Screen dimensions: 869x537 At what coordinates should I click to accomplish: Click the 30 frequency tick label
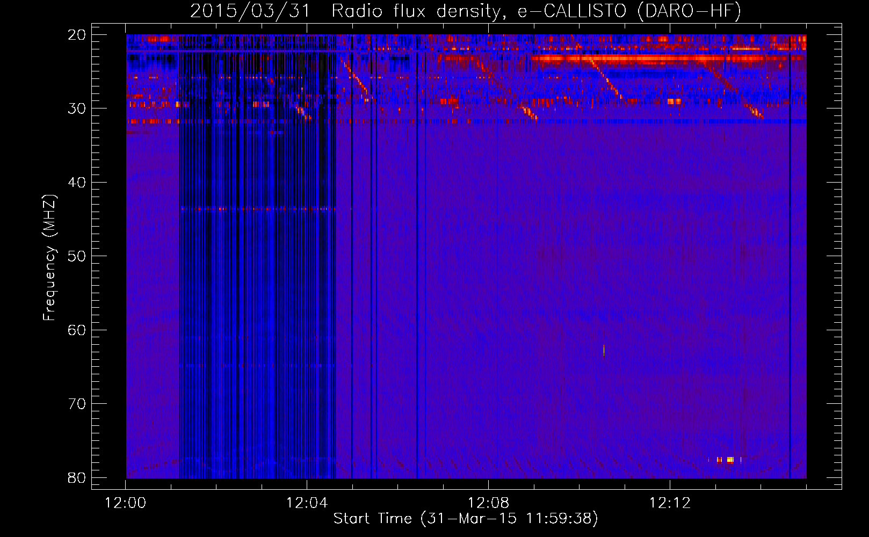77,108
